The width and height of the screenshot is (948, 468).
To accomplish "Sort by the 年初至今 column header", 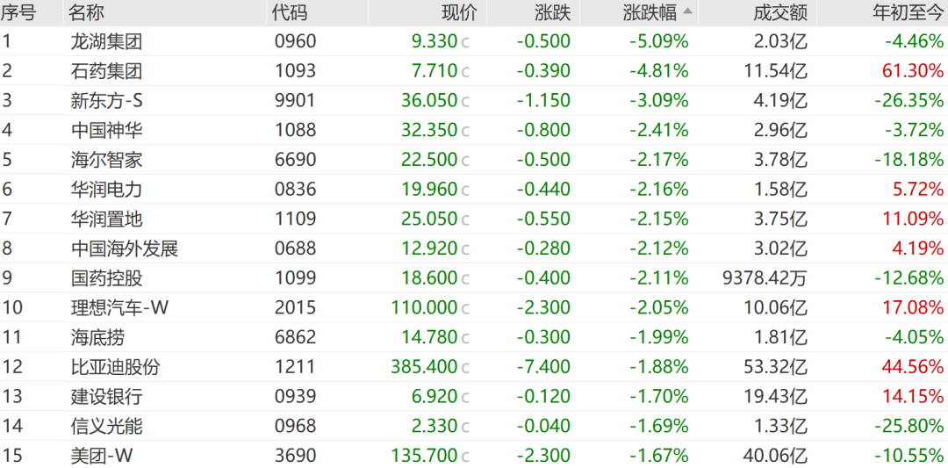I will (x=908, y=12).
